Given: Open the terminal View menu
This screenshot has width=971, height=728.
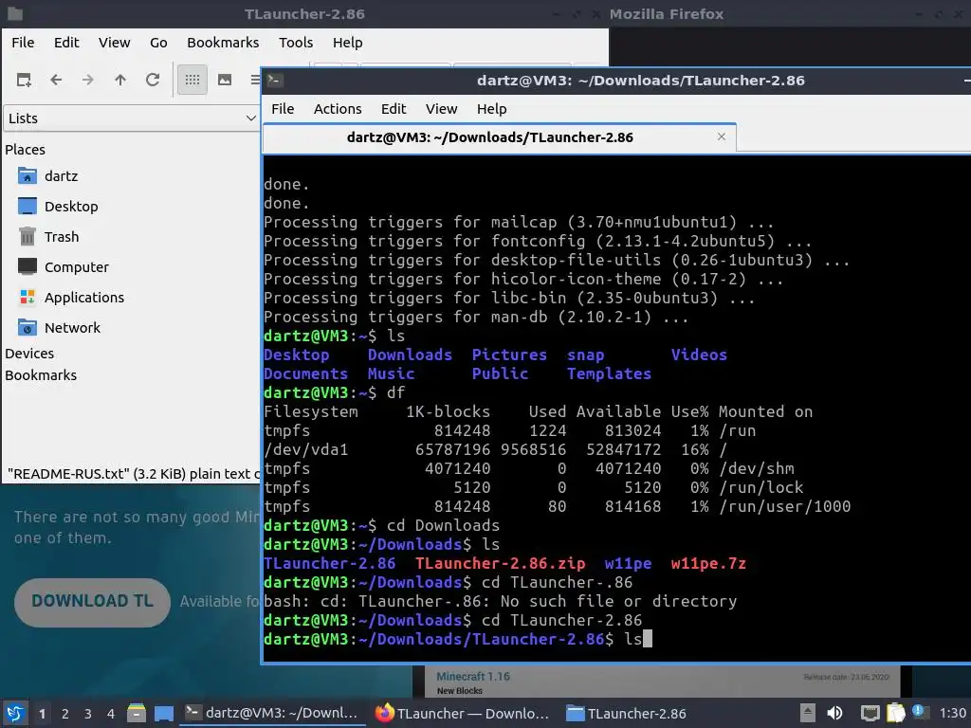Looking at the screenshot, I should [x=441, y=109].
